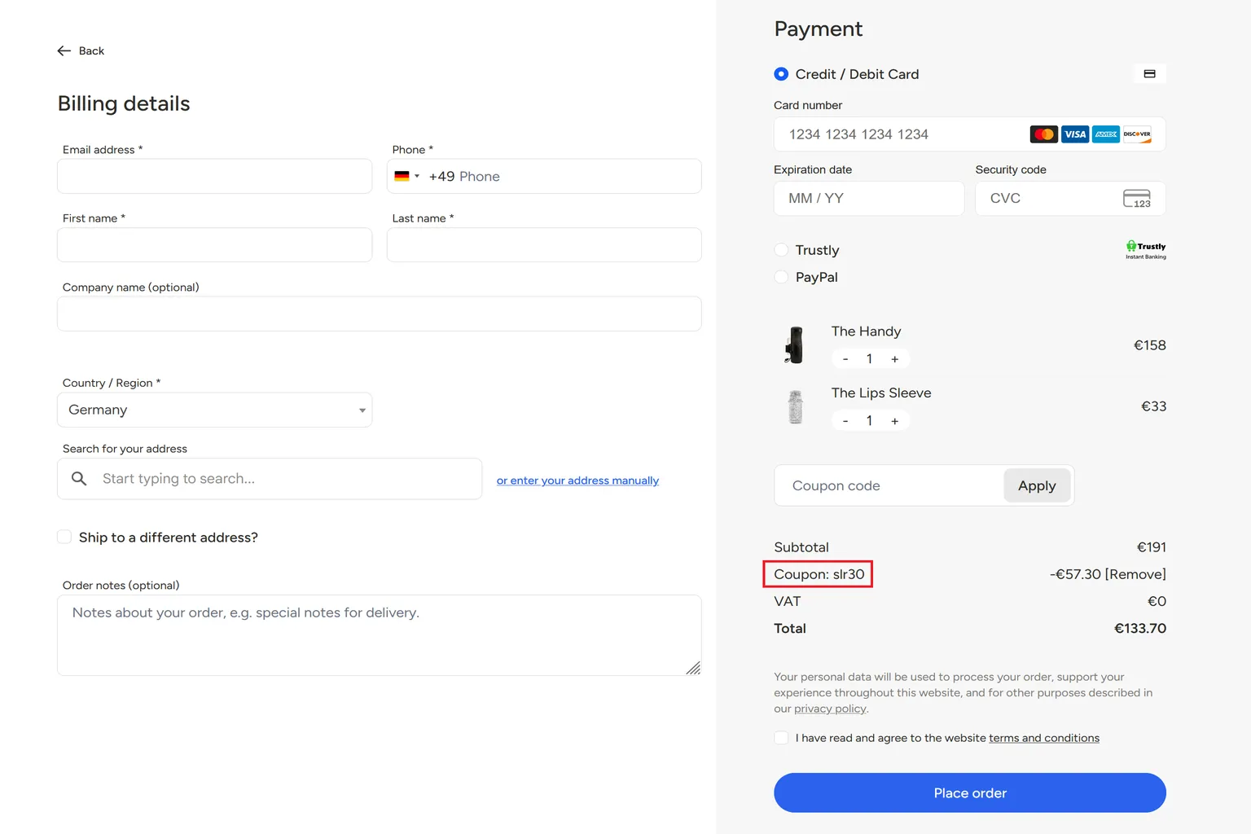
Task: Click The Handy price €158
Action: tap(1150, 345)
